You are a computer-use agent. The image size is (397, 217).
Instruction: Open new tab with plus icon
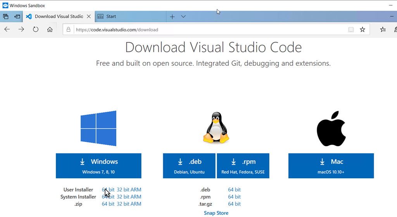click(172, 17)
